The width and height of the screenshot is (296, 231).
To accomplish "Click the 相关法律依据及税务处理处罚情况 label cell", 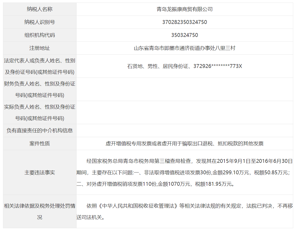I will click(x=40, y=211).
